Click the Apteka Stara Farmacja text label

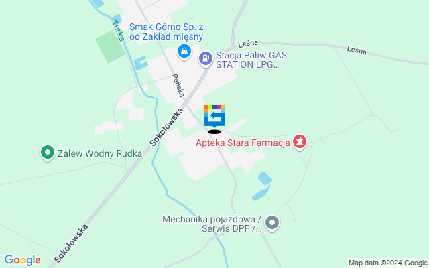pos(243,143)
